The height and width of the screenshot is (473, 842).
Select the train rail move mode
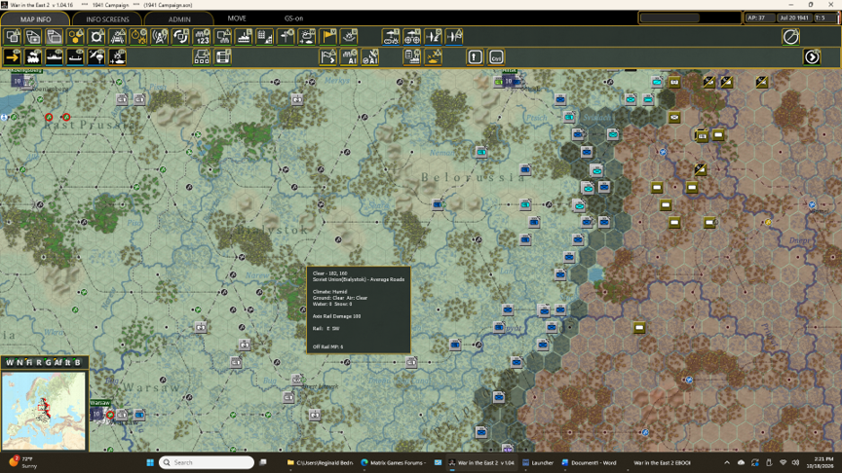pos(33,56)
